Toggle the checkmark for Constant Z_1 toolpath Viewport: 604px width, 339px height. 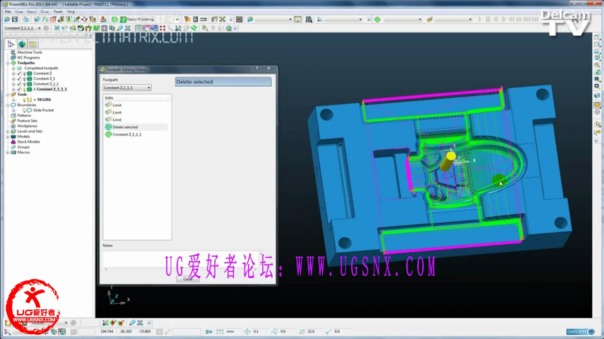(x=19, y=79)
